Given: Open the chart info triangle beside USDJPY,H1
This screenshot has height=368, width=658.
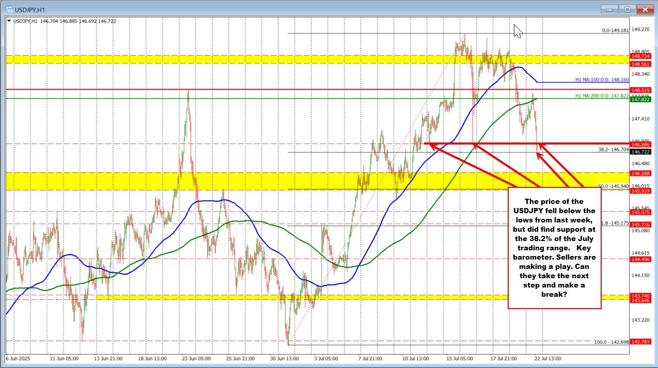Looking at the screenshot, I should coord(9,21).
